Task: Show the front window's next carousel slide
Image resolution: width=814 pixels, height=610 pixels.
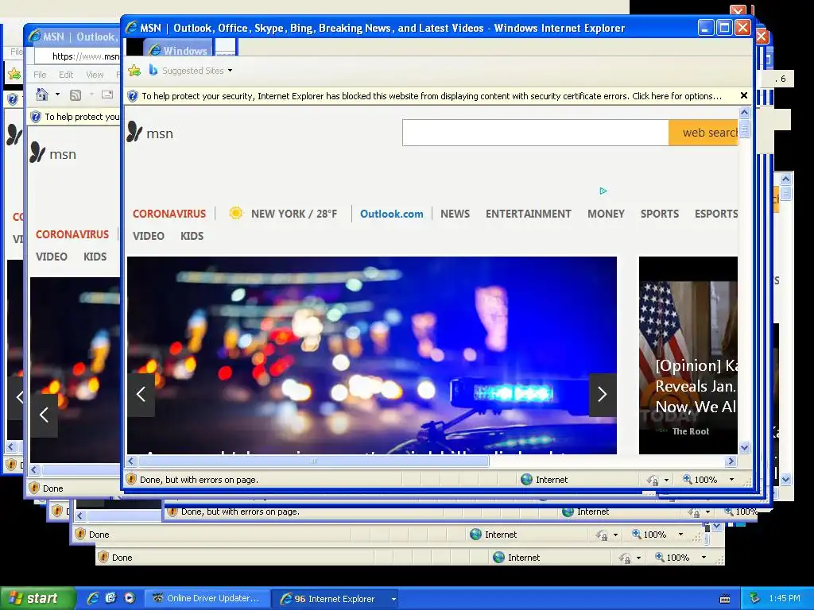Action: pyautogui.click(x=603, y=394)
